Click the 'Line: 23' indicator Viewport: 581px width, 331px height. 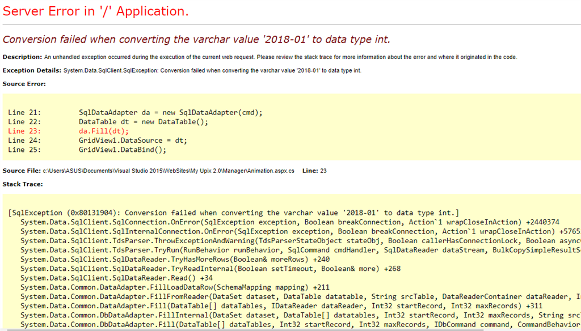[x=314, y=171]
